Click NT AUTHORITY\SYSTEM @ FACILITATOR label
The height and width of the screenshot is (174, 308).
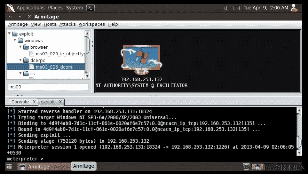tap(141, 85)
